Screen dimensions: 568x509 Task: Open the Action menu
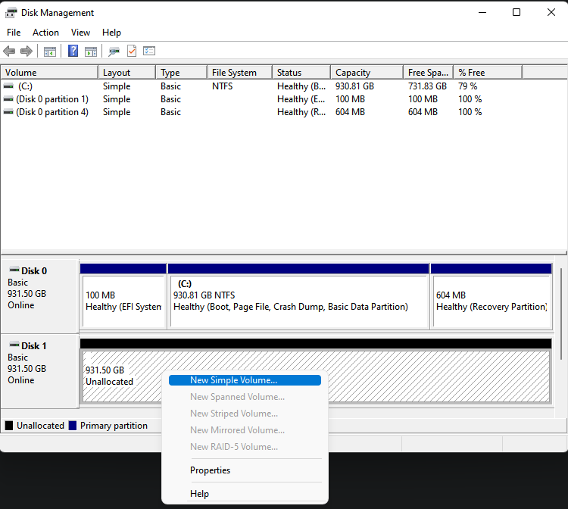click(x=45, y=33)
